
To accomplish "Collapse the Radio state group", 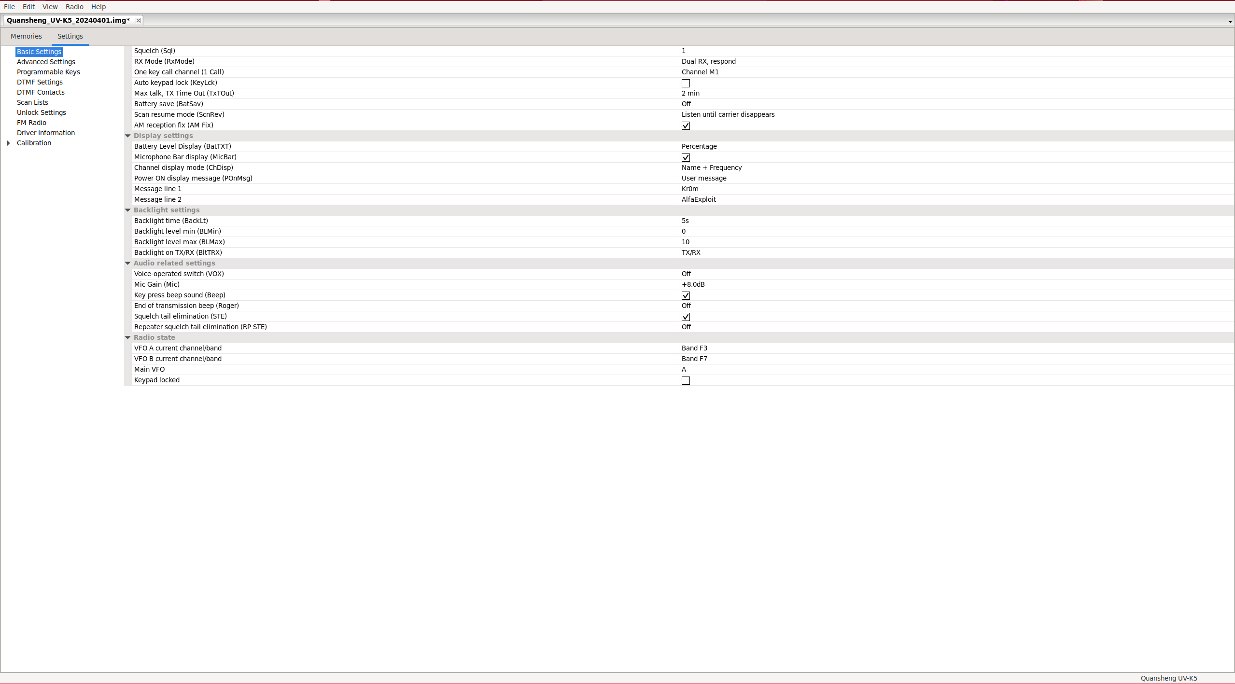I will click(x=128, y=337).
